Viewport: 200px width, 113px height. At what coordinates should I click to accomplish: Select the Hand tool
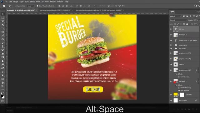coord(3,83)
